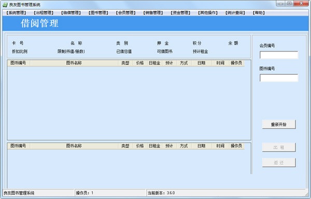Click 操作员: 1 in status bar
Viewport: 311px width, 199px height.
84,193
